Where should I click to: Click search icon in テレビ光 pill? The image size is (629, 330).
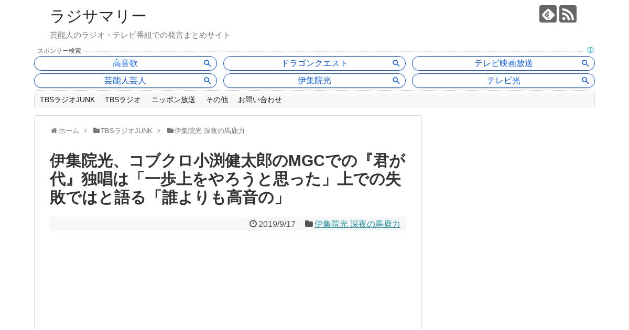pyautogui.click(x=585, y=81)
